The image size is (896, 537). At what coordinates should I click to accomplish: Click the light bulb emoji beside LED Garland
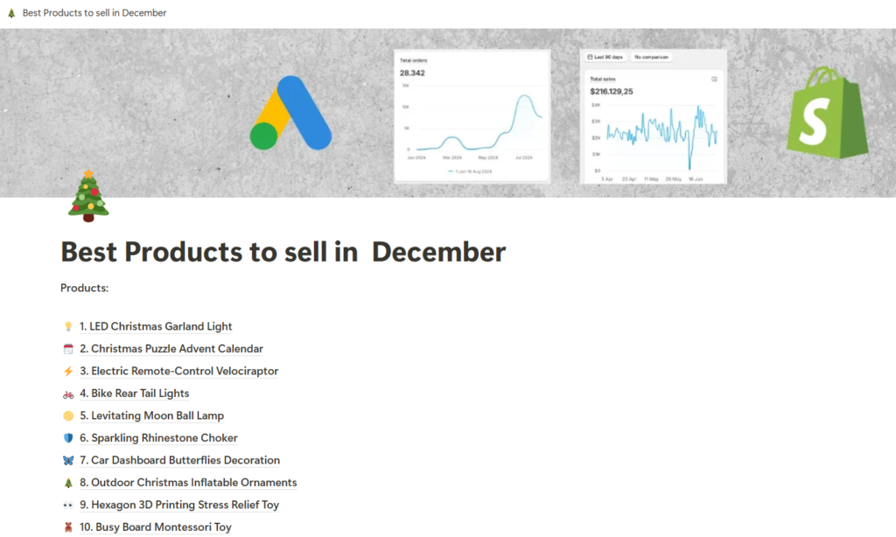click(x=68, y=327)
